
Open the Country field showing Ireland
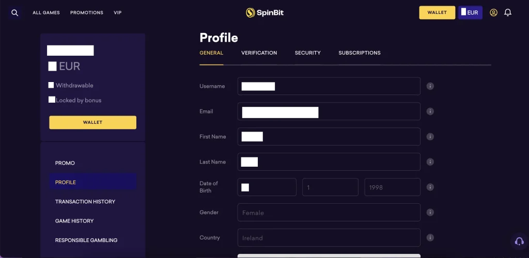tap(329, 238)
